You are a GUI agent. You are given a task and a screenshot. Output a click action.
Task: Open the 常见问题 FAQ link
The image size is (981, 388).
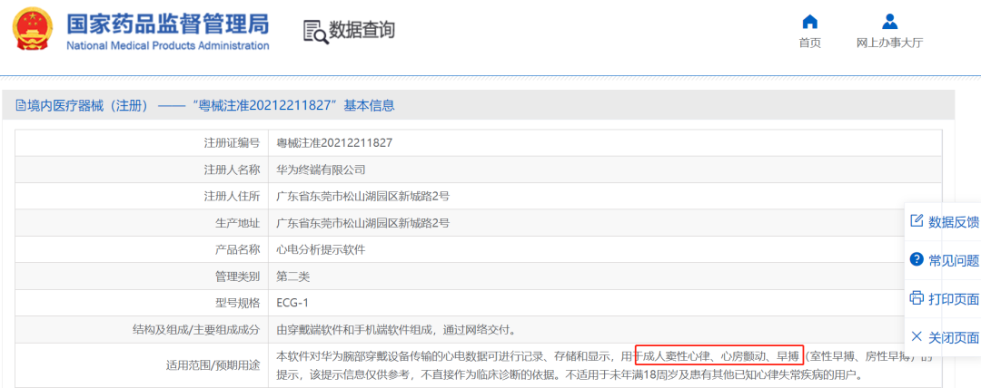[x=953, y=260]
